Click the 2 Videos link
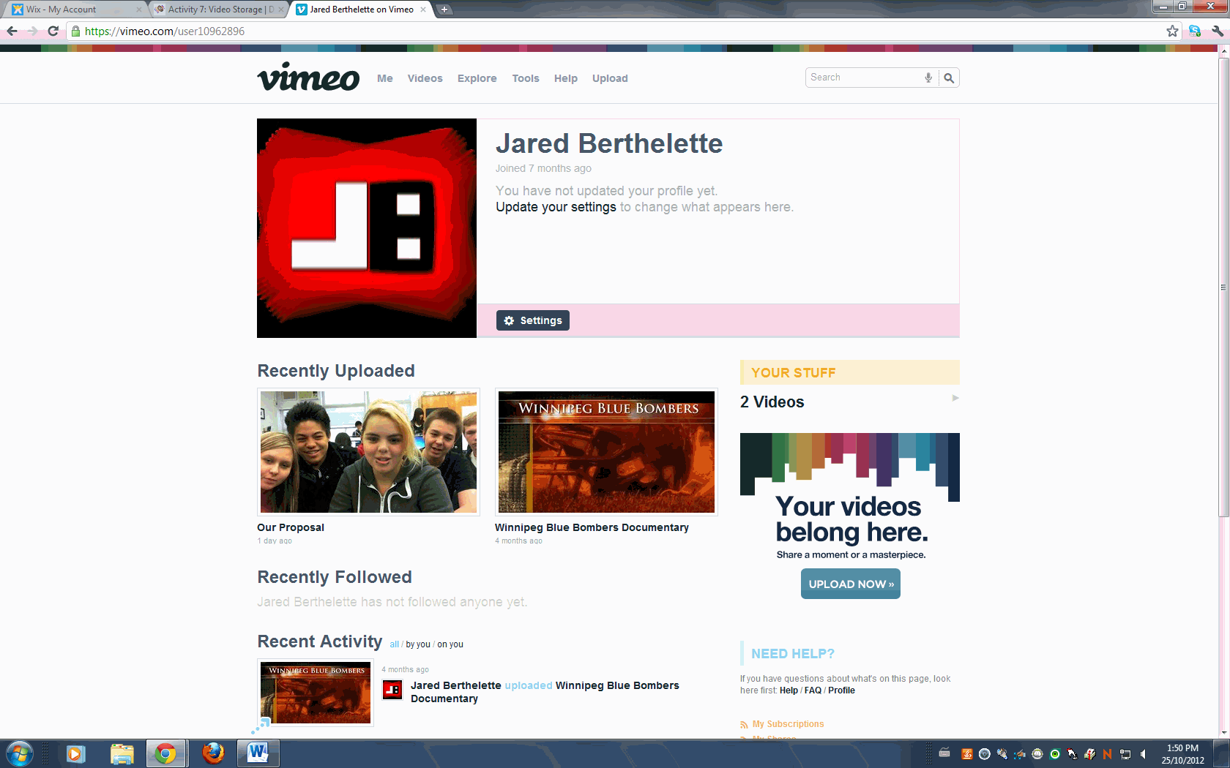This screenshot has width=1230, height=768. click(772, 402)
